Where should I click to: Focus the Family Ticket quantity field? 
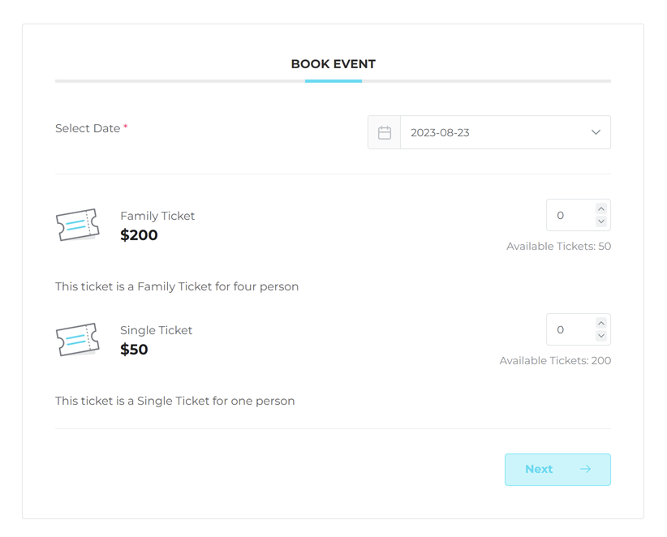click(x=570, y=216)
